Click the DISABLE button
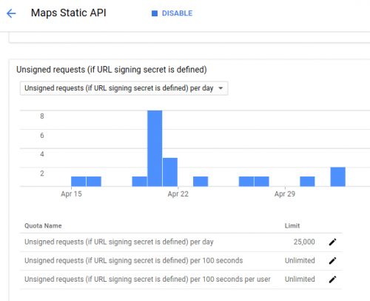The image size is (370, 301). click(x=172, y=13)
